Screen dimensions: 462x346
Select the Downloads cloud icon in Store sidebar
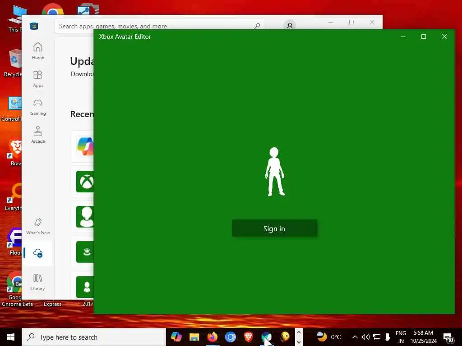[x=38, y=253]
